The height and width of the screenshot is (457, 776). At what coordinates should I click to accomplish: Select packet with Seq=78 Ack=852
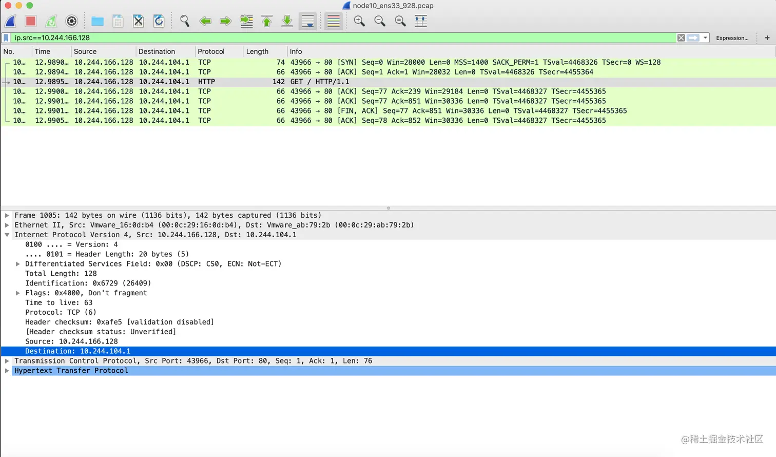pyautogui.click(x=388, y=121)
